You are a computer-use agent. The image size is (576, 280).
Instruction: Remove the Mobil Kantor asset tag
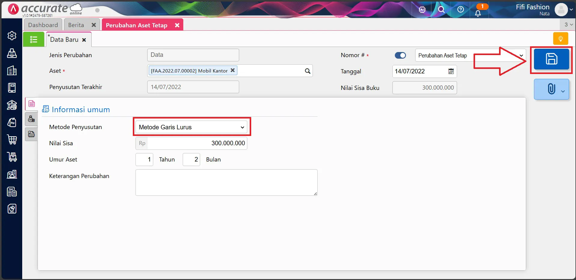(x=233, y=70)
